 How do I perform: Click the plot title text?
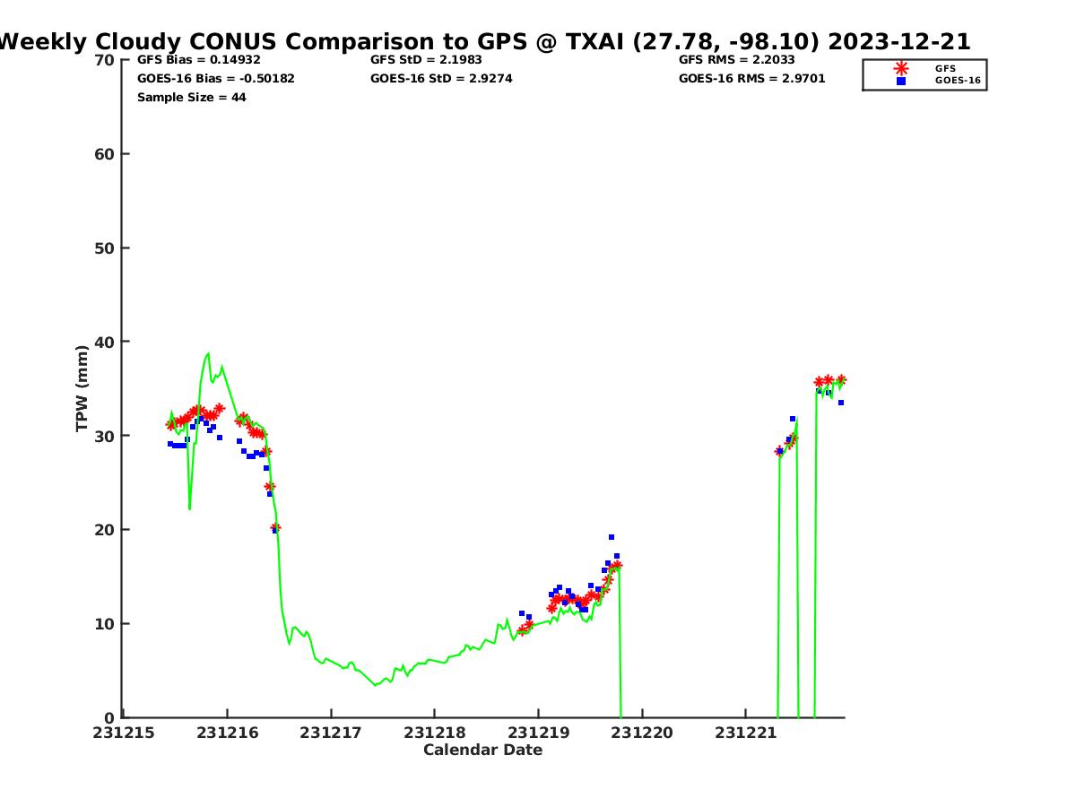coord(484,41)
